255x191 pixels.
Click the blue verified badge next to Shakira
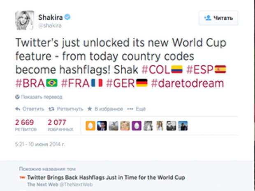point(67,17)
